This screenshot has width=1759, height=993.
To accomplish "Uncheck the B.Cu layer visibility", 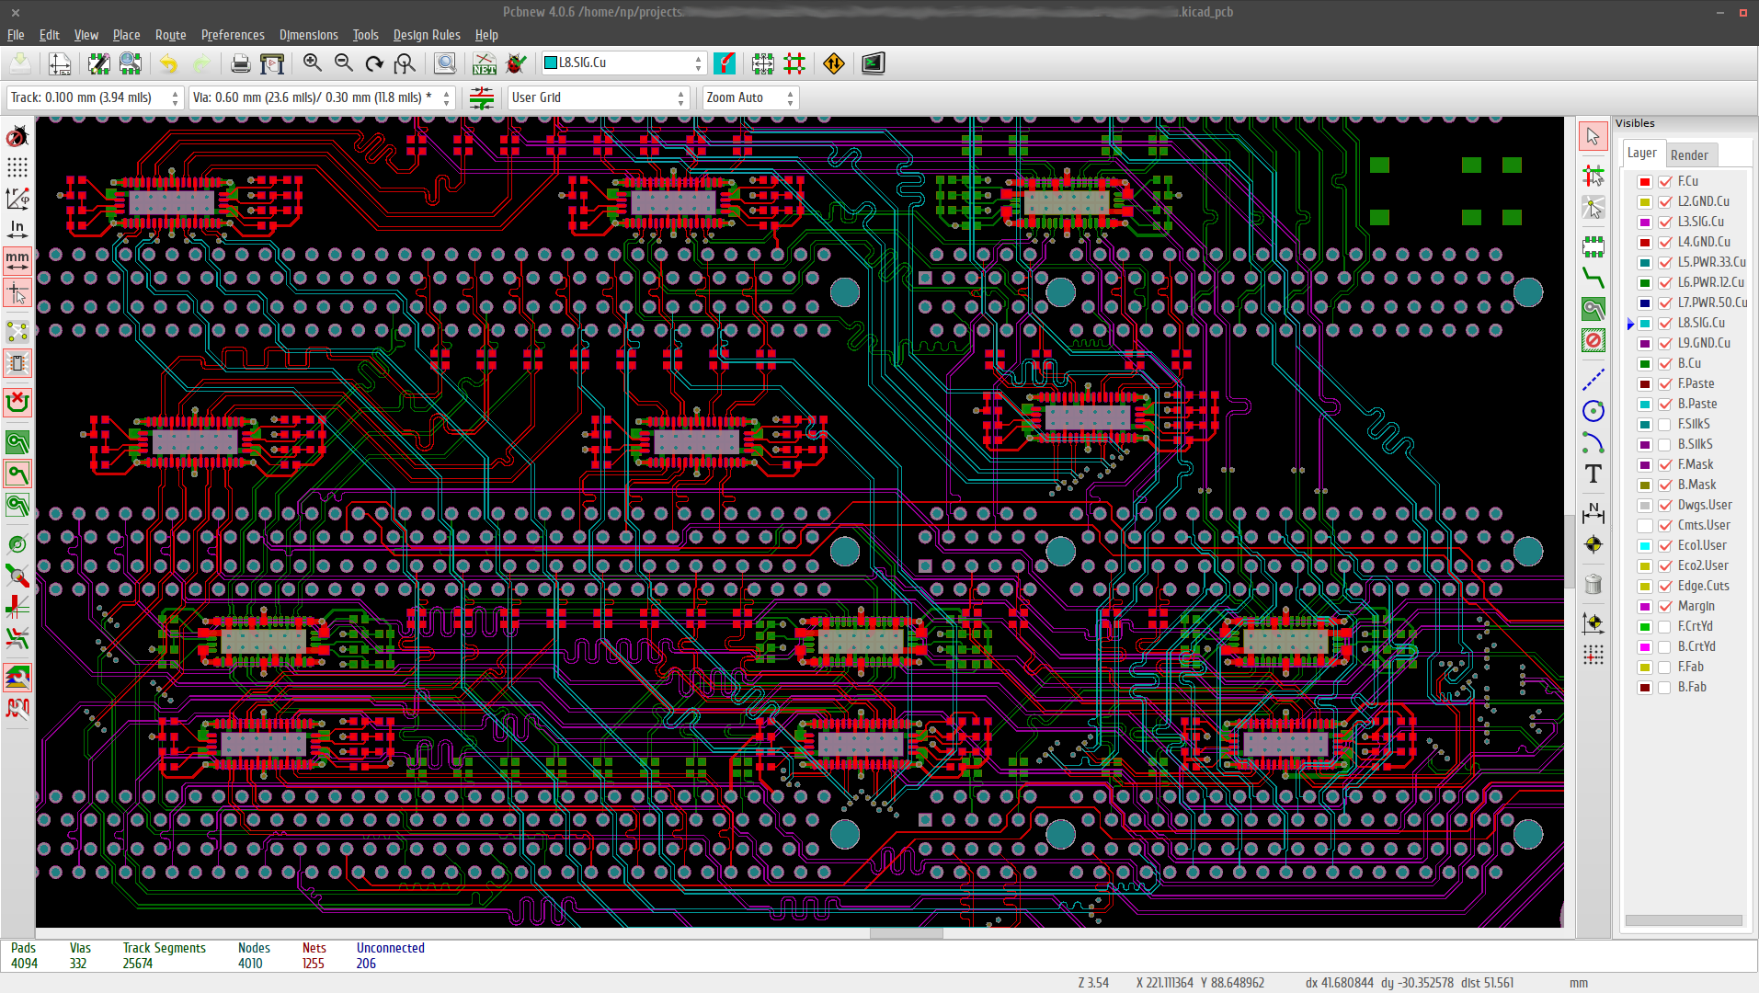I will [1665, 364].
